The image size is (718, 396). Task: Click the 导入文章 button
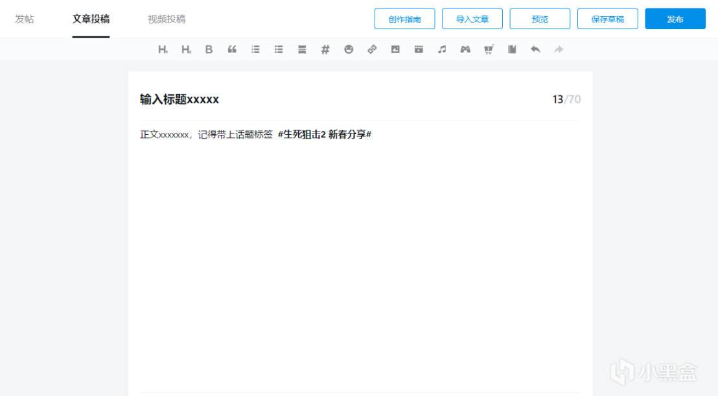click(472, 19)
